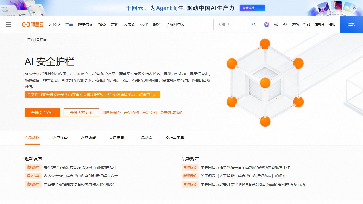Go to 备案 in header
Screen dimensions: 363x204
pyautogui.click(x=307, y=24)
